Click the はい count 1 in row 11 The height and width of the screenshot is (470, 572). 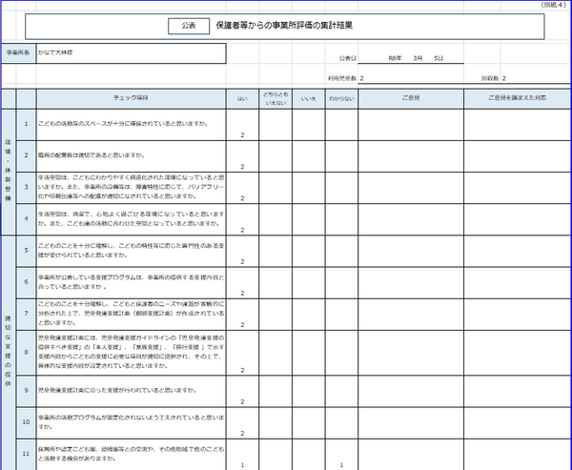(242, 465)
